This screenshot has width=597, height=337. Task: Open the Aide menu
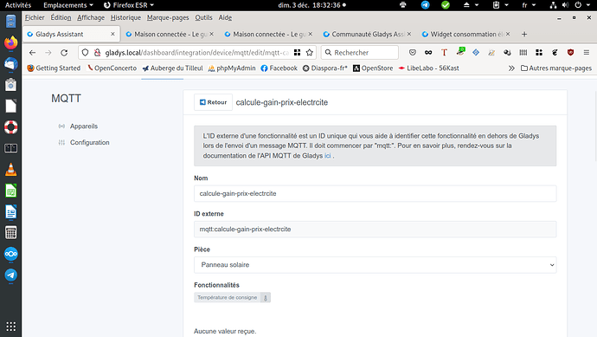pos(225,17)
